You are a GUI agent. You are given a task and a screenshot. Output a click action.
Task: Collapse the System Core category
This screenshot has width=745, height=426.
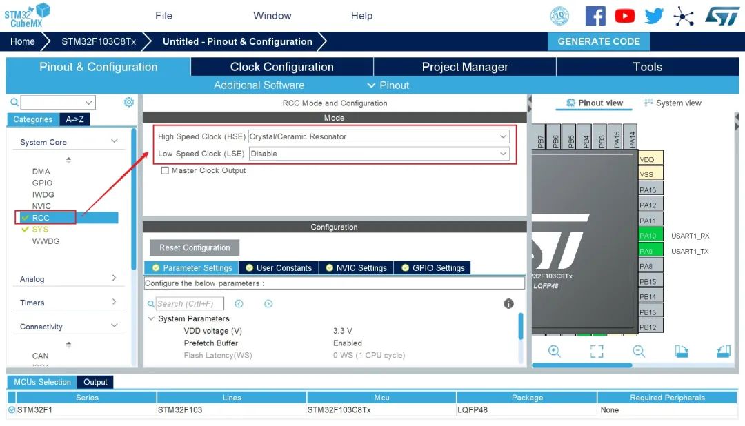coord(114,141)
